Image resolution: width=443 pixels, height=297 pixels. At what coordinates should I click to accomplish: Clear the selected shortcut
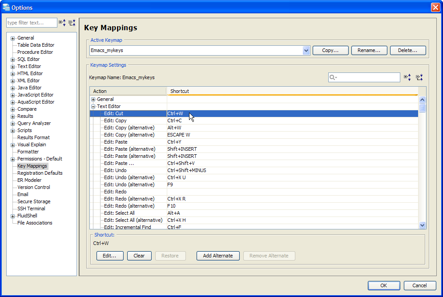[139, 256]
